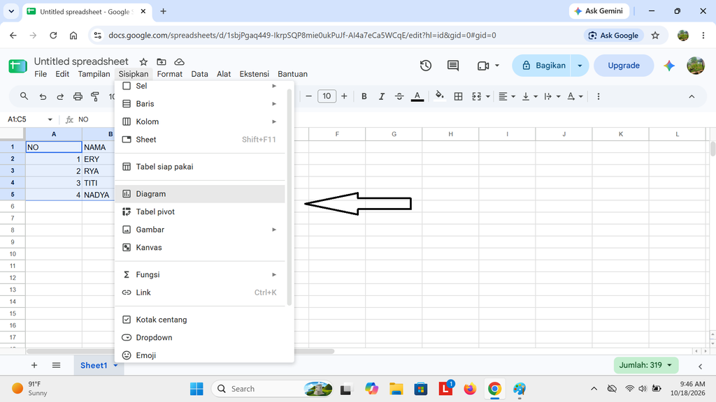This screenshot has height=402, width=716.
Task: Print the spreadsheet
Action: pos(78,96)
